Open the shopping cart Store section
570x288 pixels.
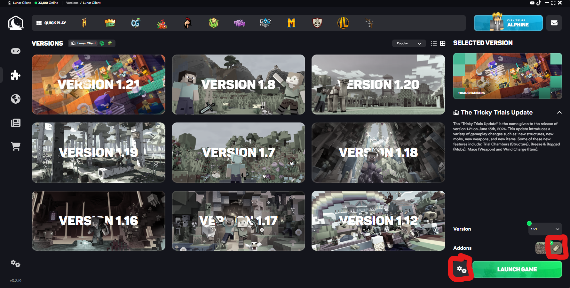tap(16, 146)
